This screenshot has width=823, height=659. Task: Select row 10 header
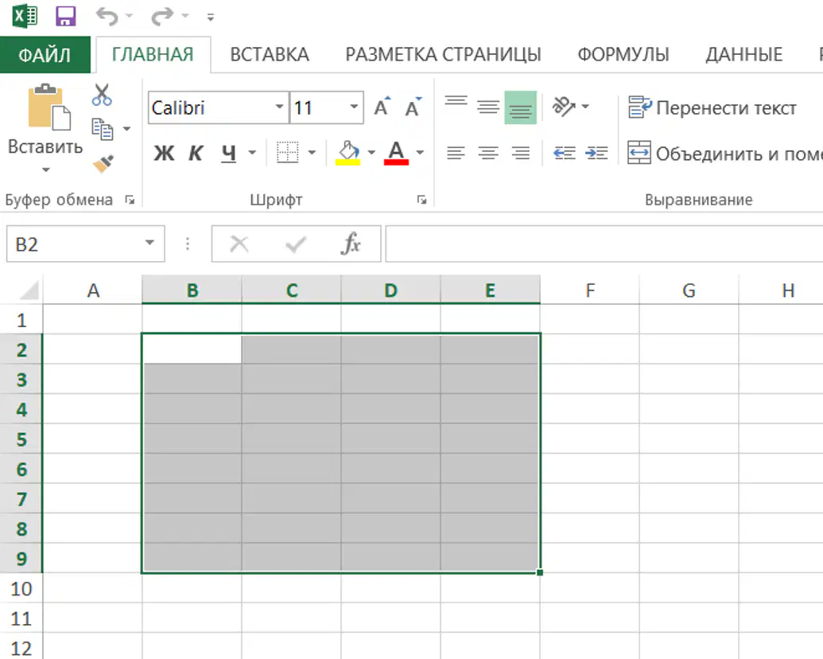tap(21, 589)
